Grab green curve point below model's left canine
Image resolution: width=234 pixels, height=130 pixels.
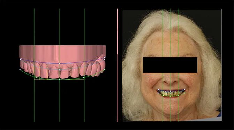pyautogui.click(x=36, y=77)
